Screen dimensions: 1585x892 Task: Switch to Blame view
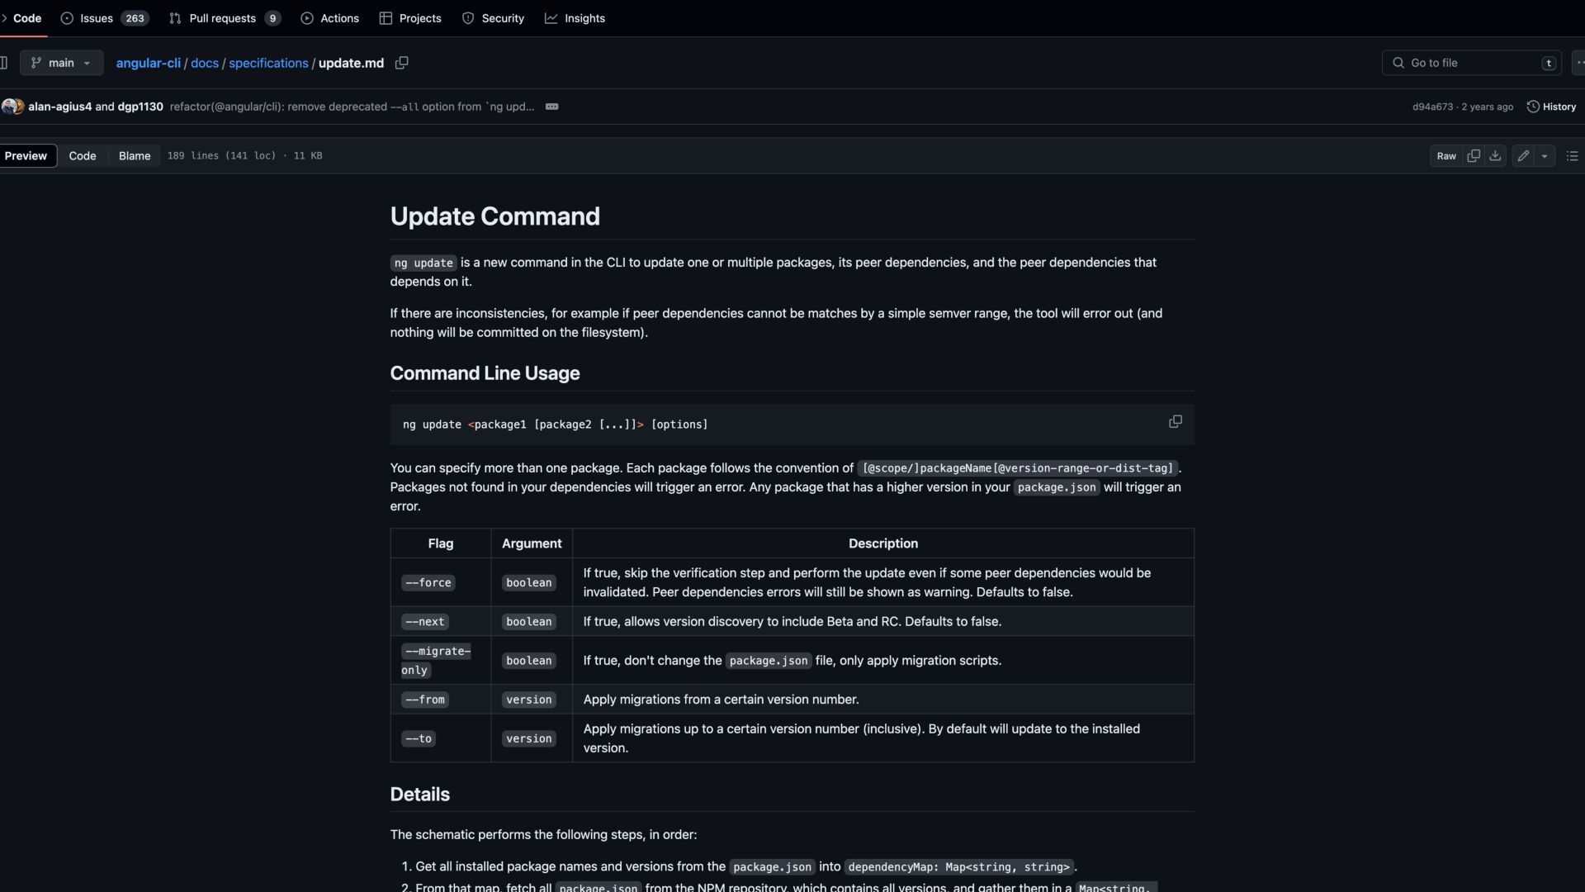pos(135,156)
